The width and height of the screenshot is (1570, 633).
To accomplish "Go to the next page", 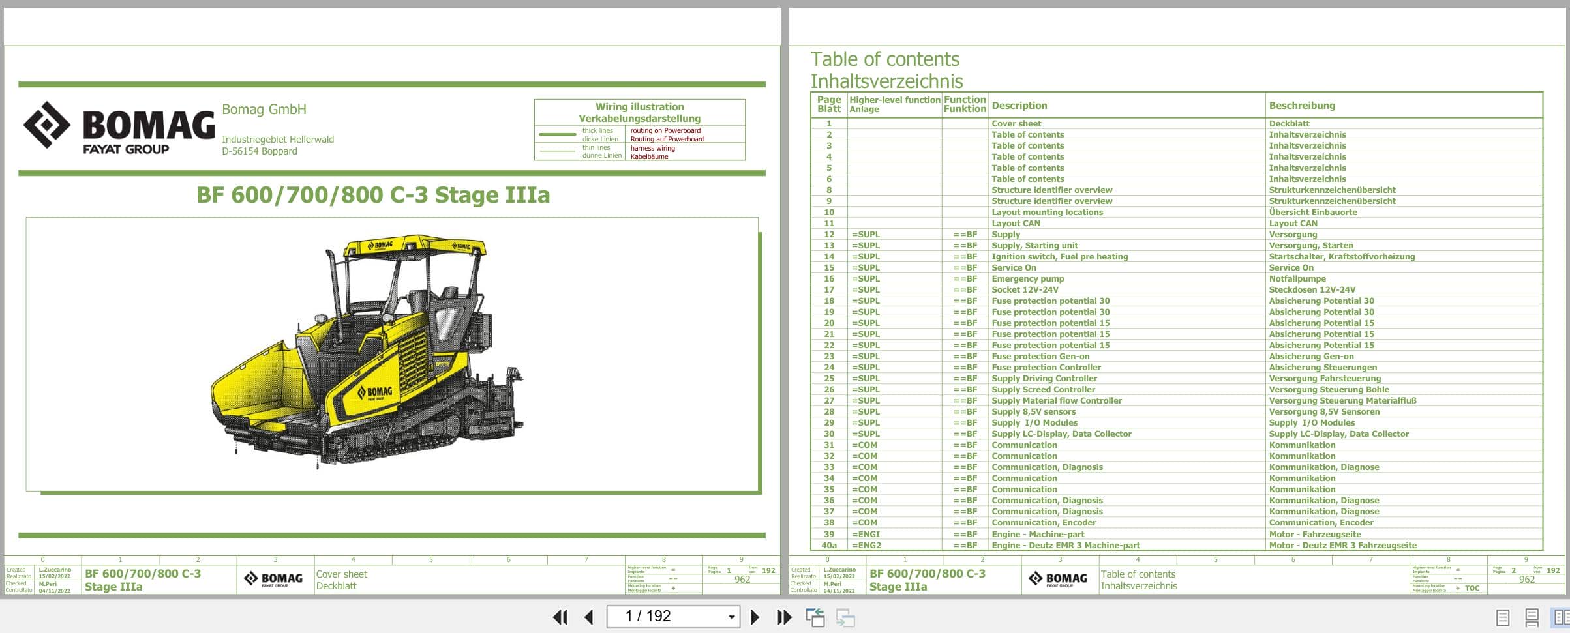I will click(755, 617).
